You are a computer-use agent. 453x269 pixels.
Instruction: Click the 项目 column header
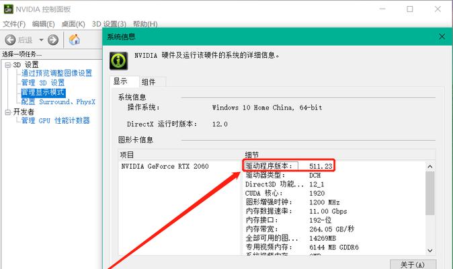127,155
